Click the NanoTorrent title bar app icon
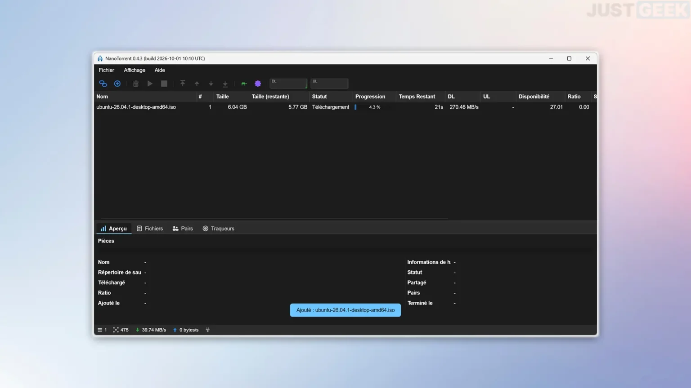Viewport: 691px width, 388px height. (x=100, y=58)
